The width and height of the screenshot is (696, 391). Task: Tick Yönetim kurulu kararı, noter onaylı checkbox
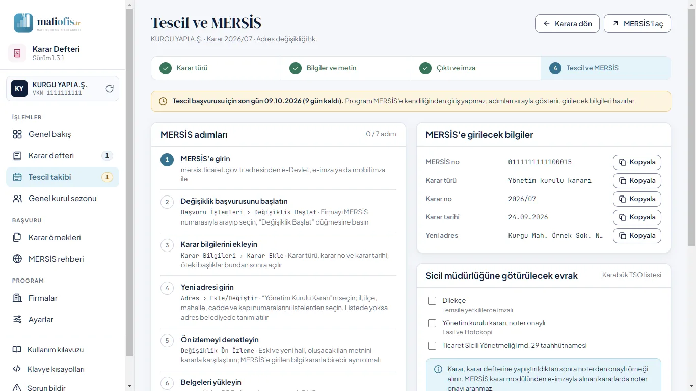(x=432, y=323)
